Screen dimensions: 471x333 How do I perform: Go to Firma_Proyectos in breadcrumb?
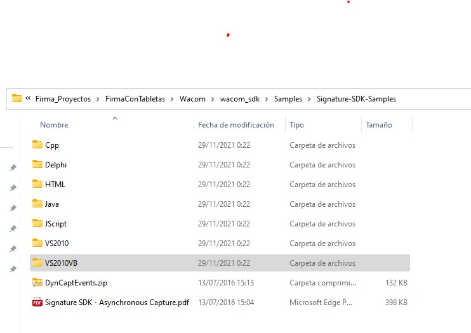point(63,99)
